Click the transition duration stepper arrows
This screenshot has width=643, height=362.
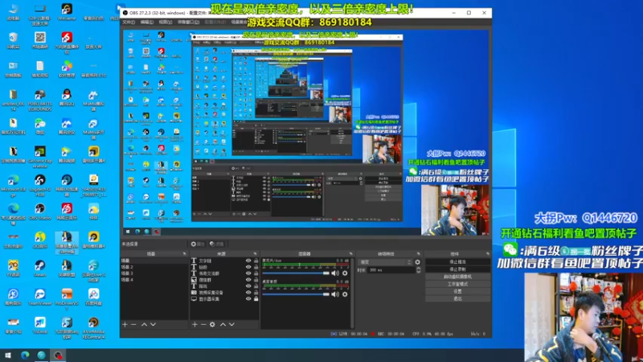[418, 270]
